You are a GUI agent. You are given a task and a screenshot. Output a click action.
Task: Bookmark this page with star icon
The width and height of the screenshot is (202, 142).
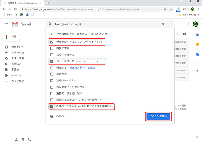point(171,9)
